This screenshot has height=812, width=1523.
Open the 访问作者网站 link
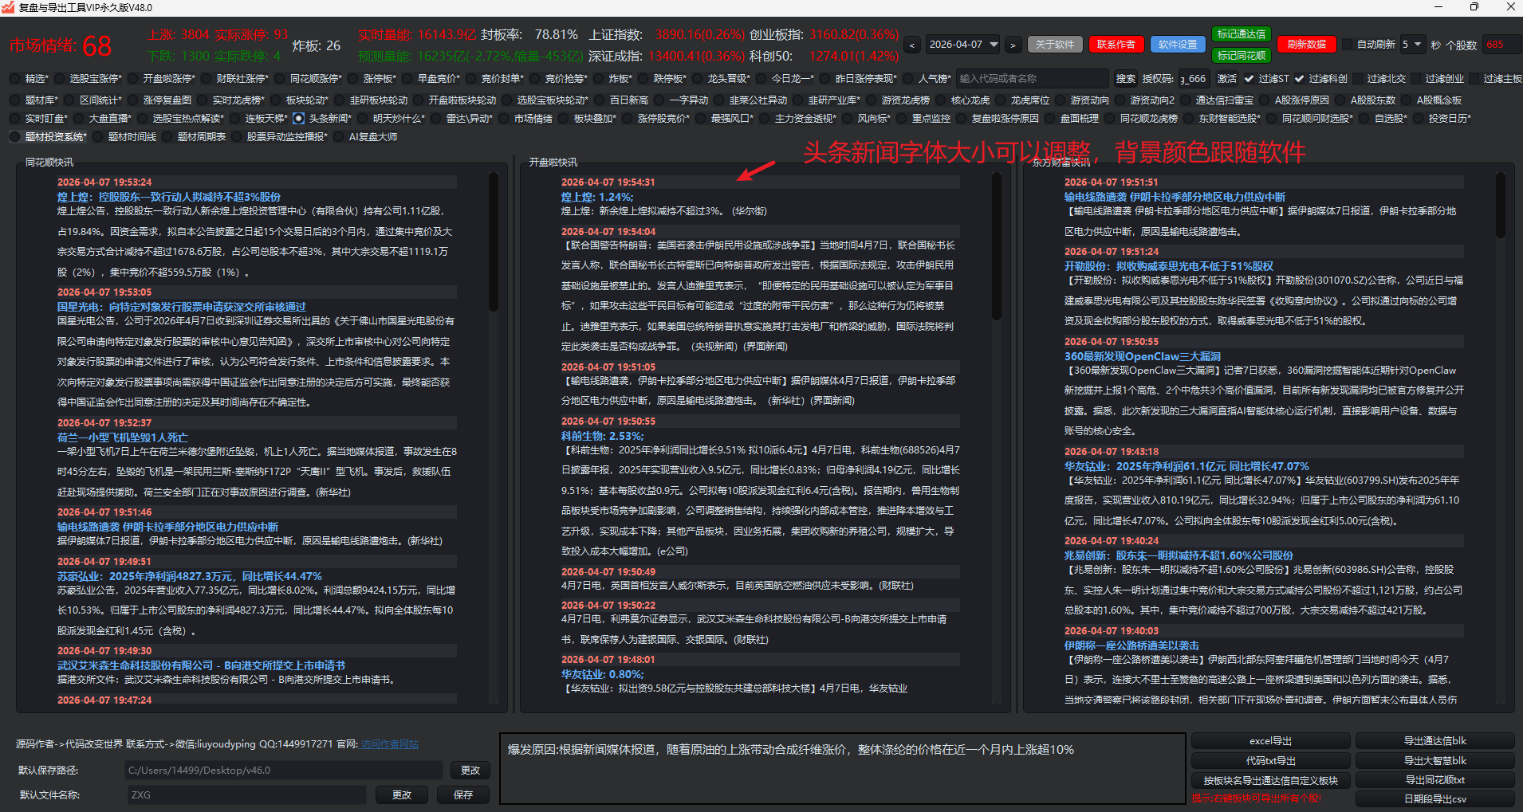coord(389,744)
